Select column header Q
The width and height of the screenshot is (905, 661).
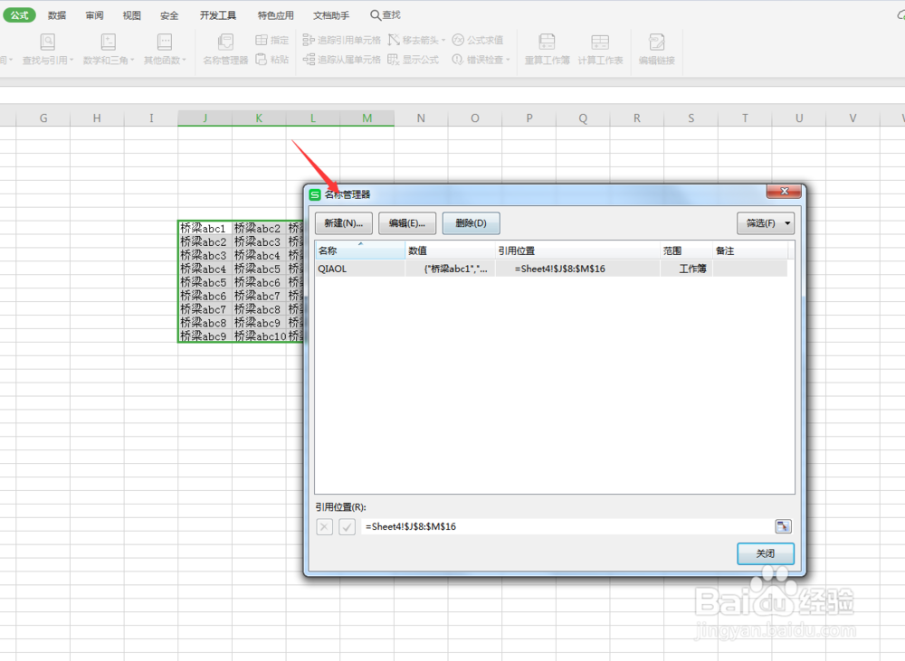coord(583,118)
